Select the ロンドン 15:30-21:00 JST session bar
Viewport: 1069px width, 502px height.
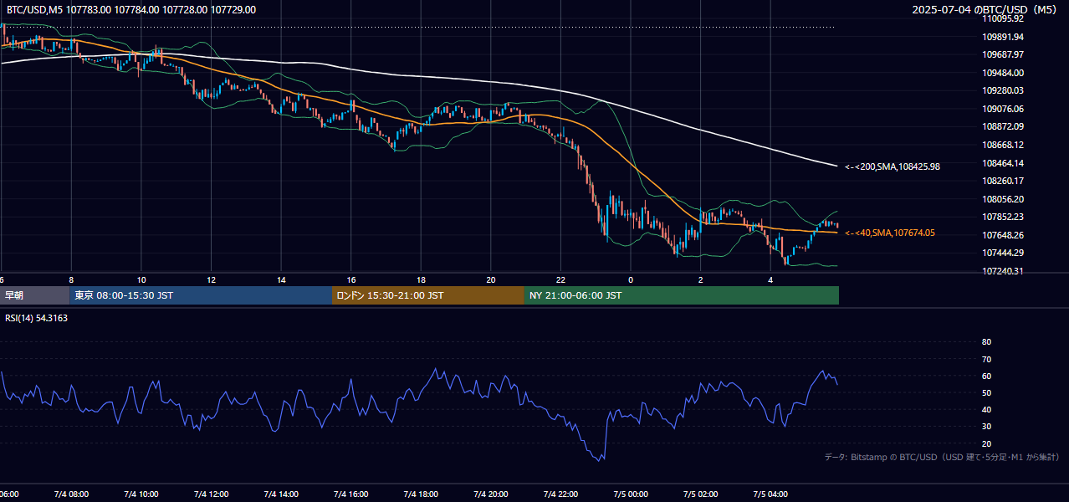(428, 295)
